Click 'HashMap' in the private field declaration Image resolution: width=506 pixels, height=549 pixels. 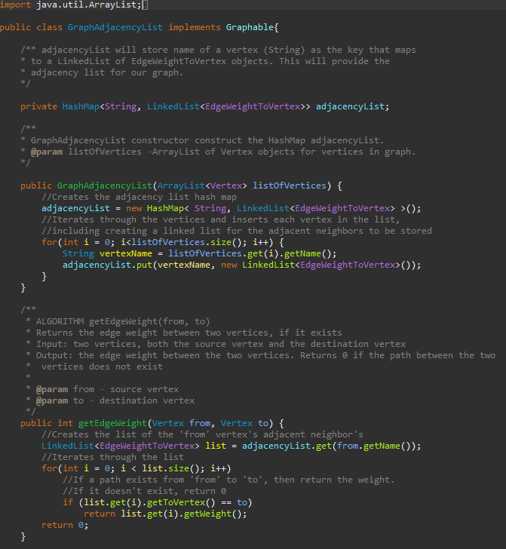[x=81, y=106]
